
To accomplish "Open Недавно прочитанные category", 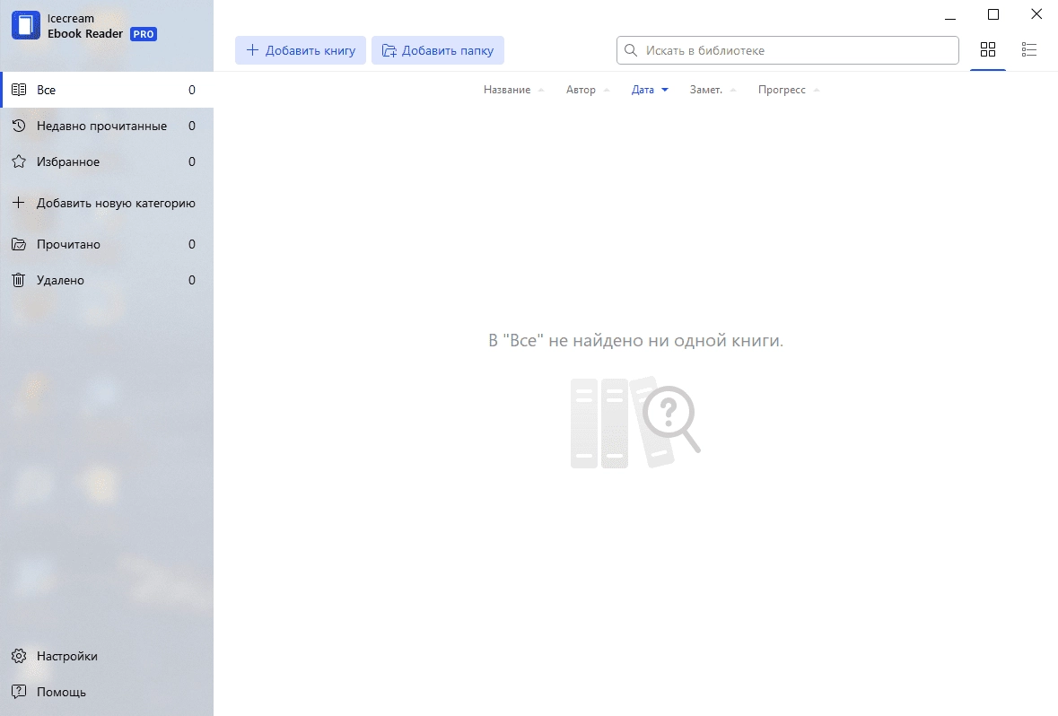I will pos(108,126).
